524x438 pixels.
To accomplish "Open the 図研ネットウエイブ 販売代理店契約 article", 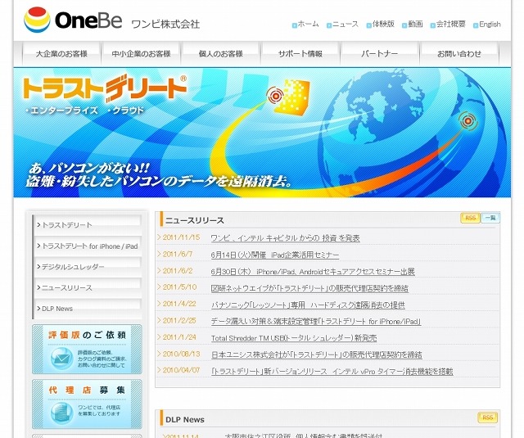I will point(309,288).
